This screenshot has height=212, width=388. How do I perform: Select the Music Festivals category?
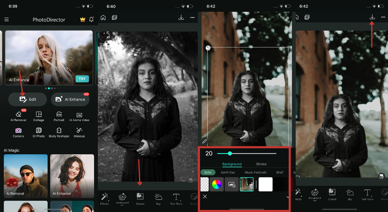pyautogui.click(x=256, y=172)
